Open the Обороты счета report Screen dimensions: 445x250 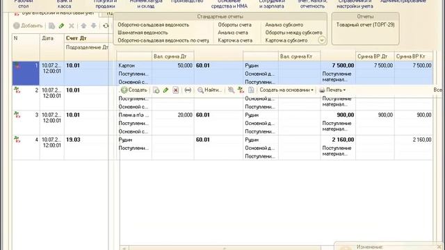click(x=235, y=25)
